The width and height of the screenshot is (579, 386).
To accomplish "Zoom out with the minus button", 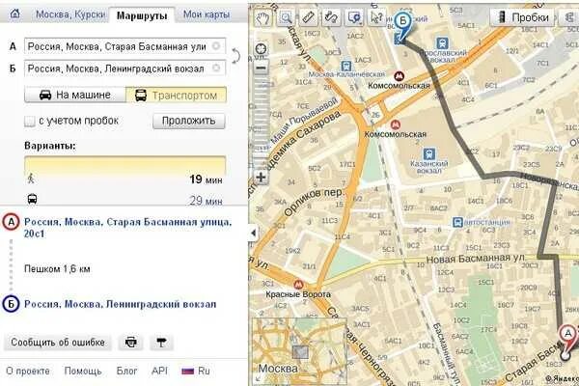I will (x=262, y=68).
